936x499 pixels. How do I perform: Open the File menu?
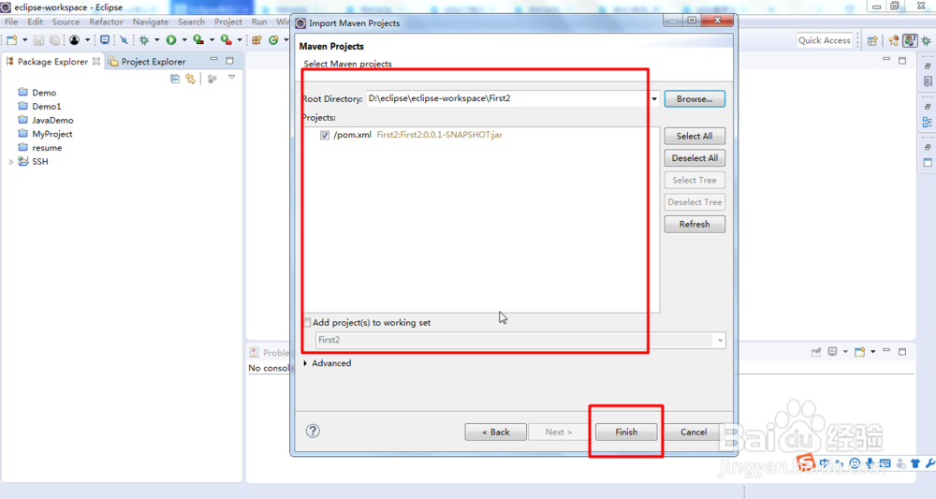[11, 22]
